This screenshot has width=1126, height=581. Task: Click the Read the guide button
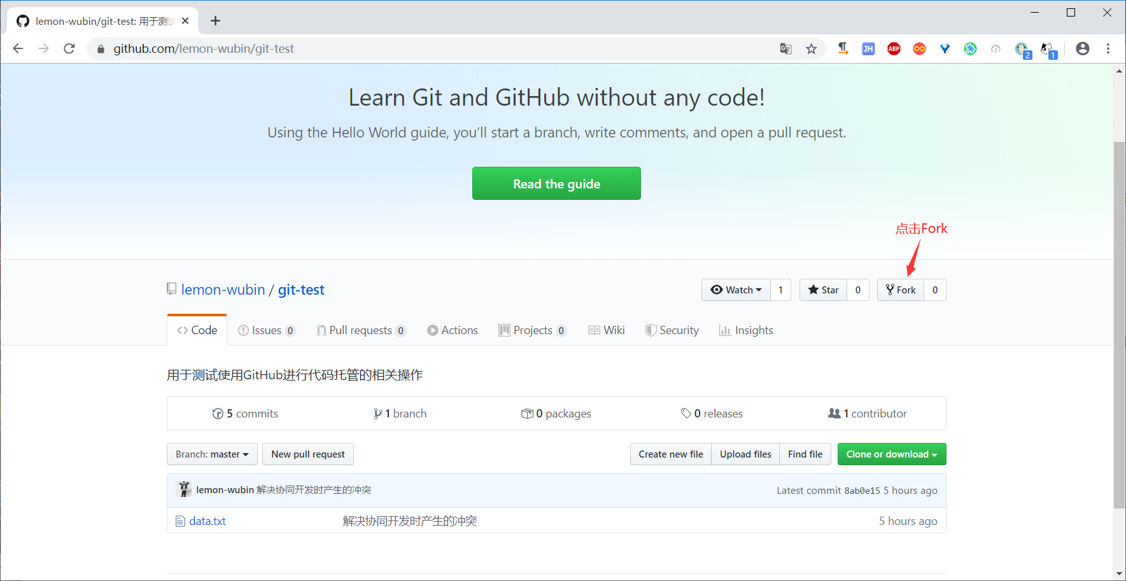coord(556,183)
